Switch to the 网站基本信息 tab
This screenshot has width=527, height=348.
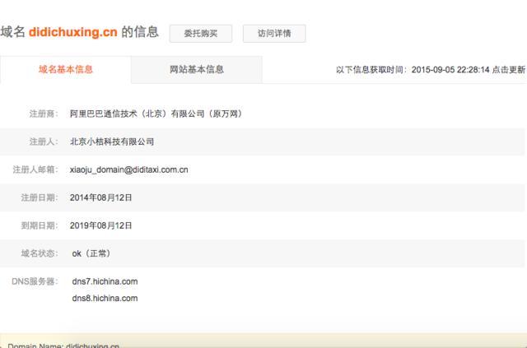[197, 70]
